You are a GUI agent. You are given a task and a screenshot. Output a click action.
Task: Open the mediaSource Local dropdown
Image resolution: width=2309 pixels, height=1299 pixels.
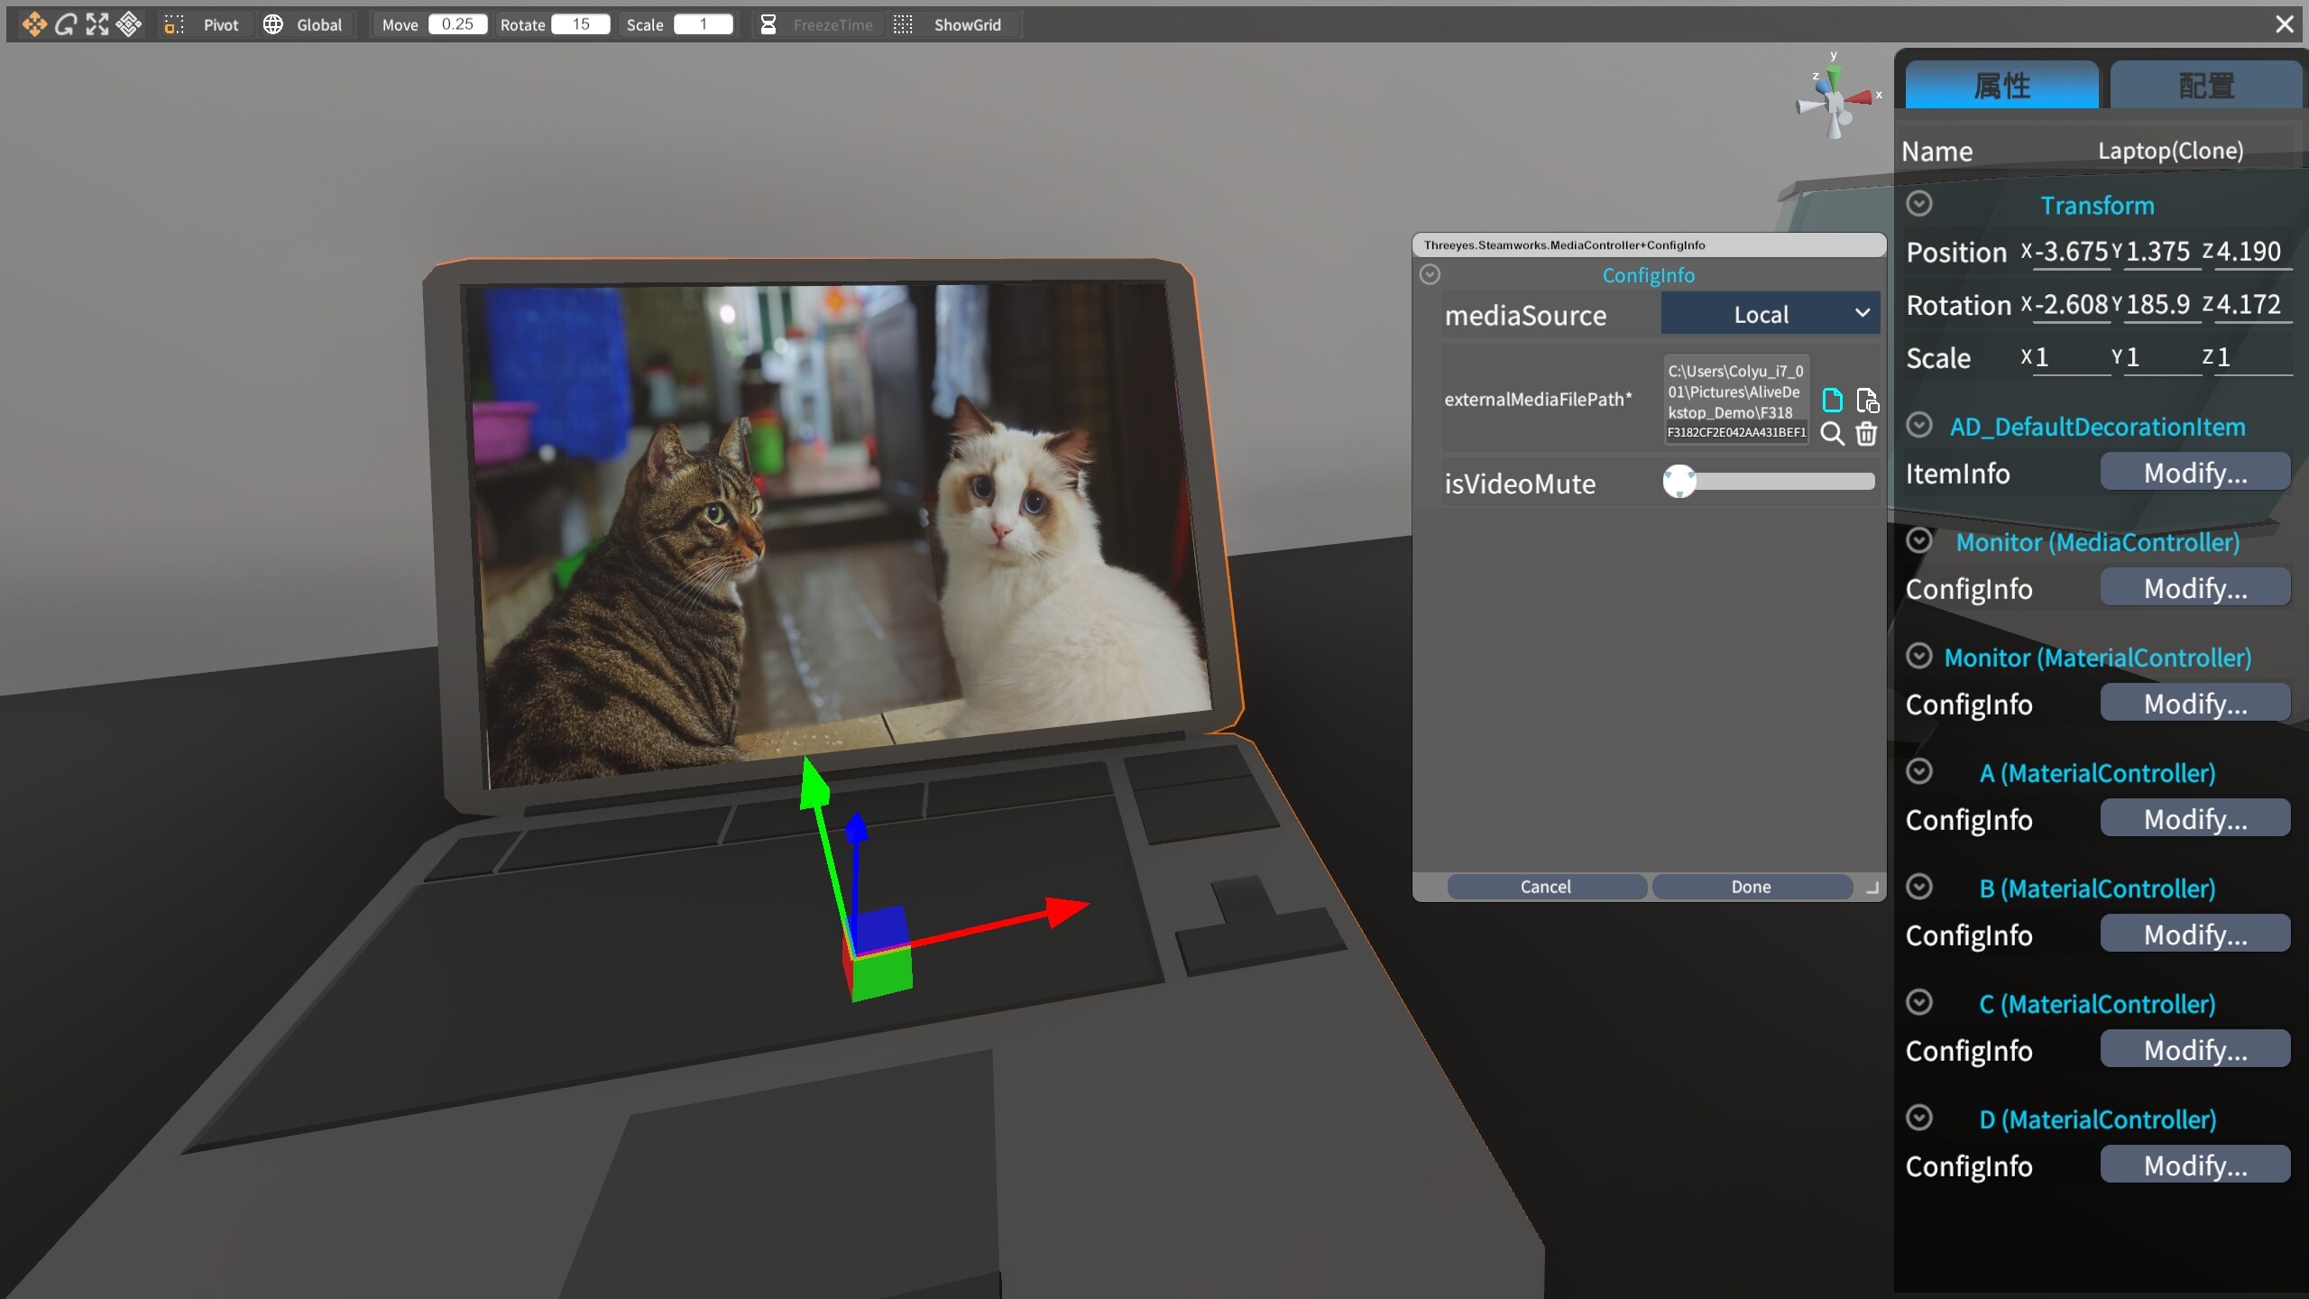pyautogui.click(x=1770, y=314)
